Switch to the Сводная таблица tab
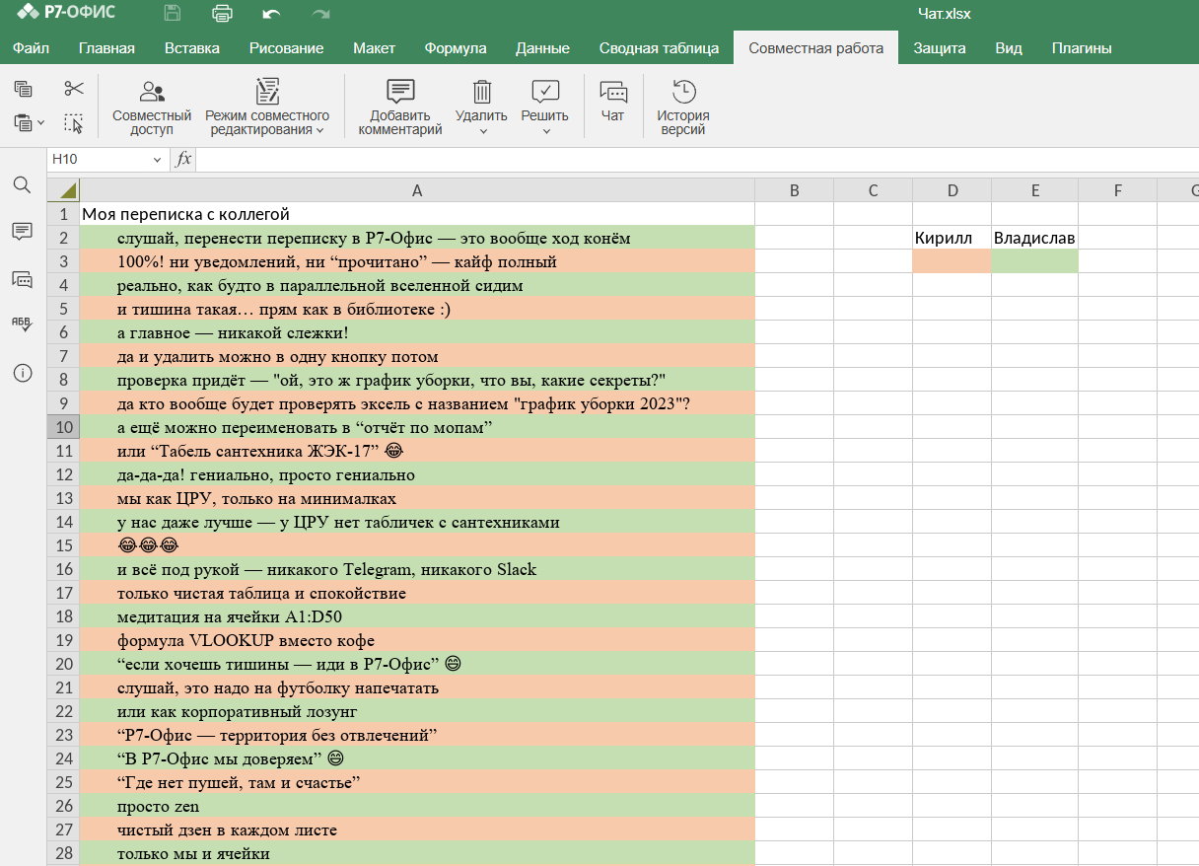1199x866 pixels. [x=659, y=48]
